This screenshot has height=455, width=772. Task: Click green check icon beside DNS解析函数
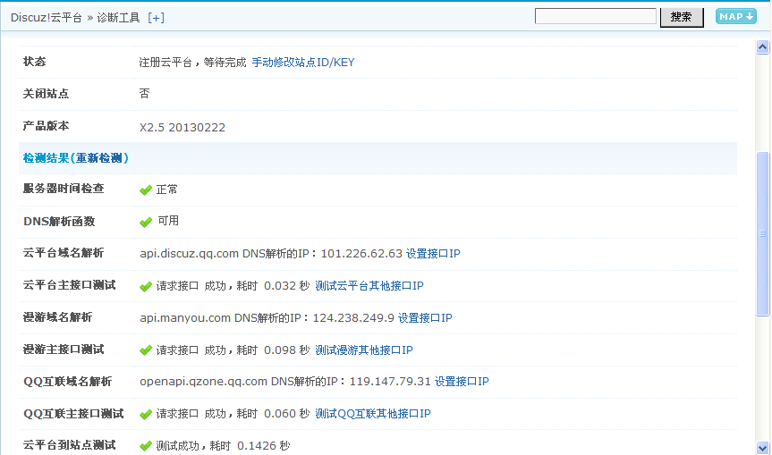(146, 222)
